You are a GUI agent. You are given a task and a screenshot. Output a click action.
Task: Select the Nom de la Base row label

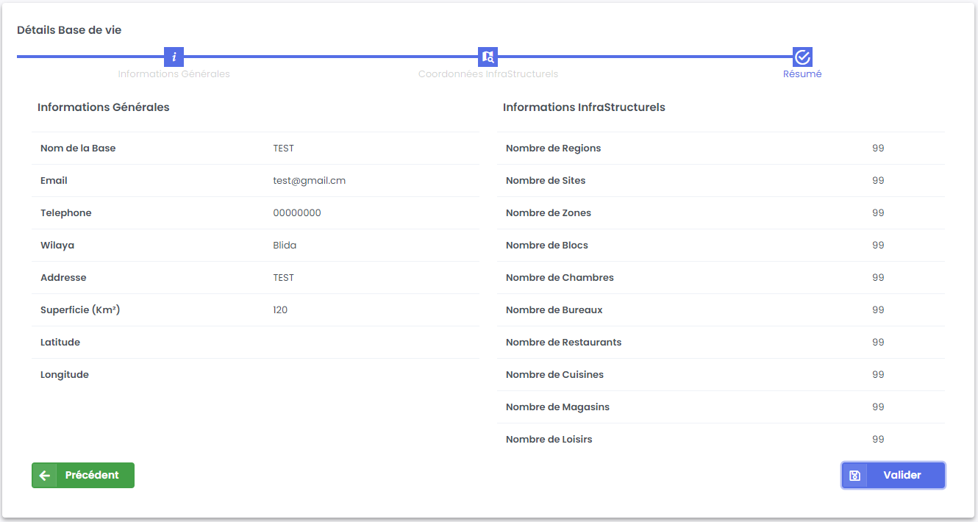coord(78,149)
